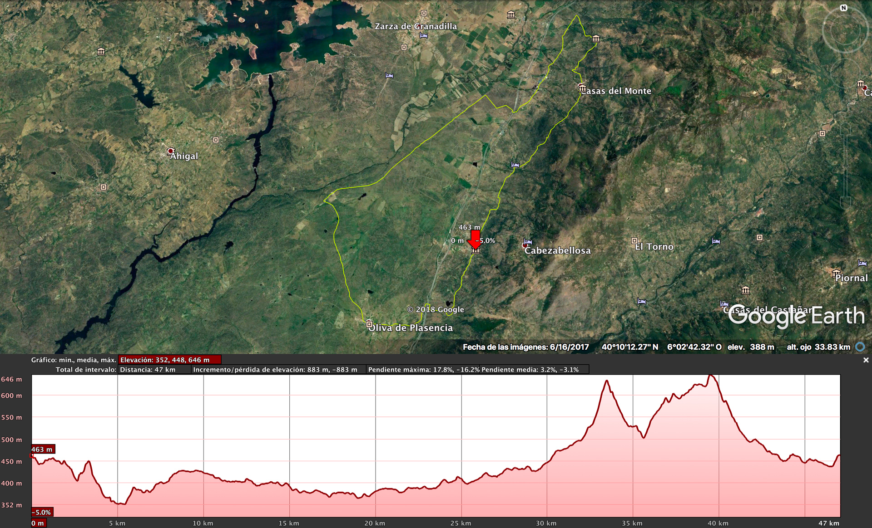872x528 pixels.
Task: Click the Cabezabellosa place label
Action: click(557, 250)
